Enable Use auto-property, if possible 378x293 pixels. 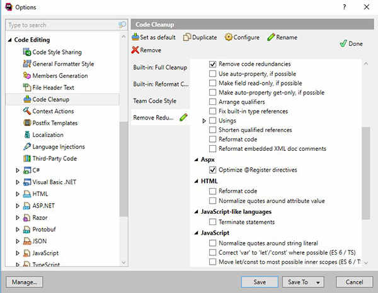[212, 74]
